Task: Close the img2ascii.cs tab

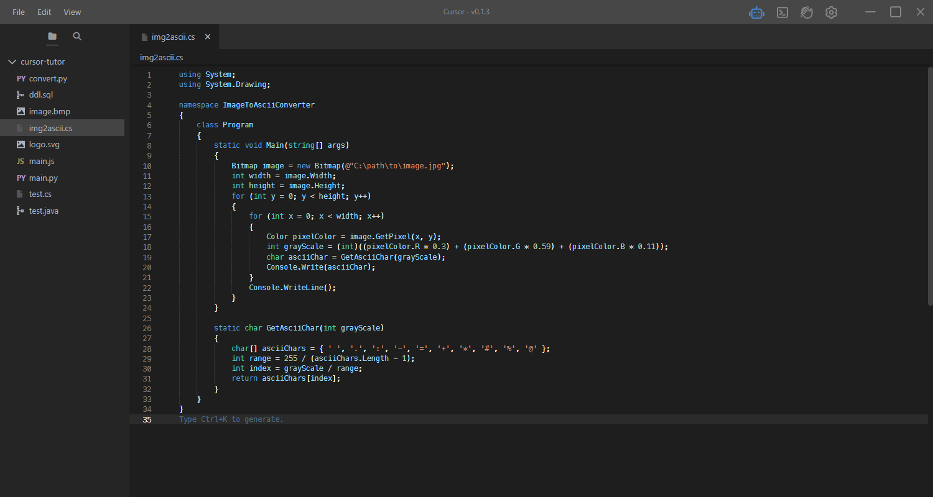Action: (x=208, y=37)
